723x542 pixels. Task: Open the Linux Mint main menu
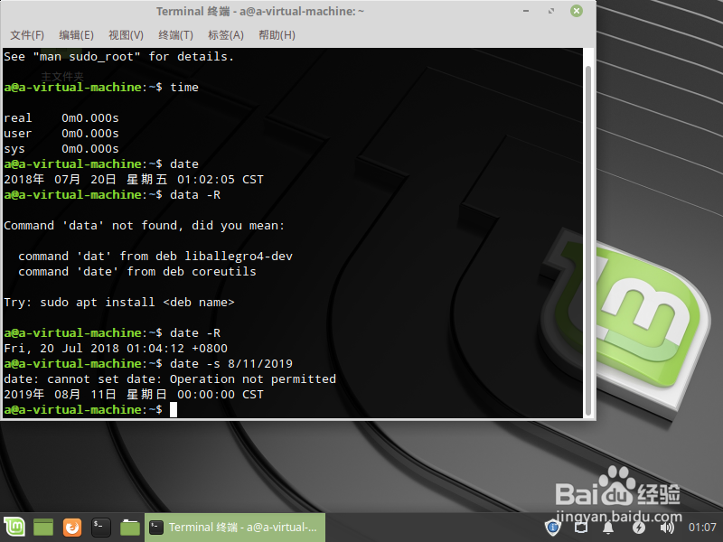pyautogui.click(x=13, y=527)
